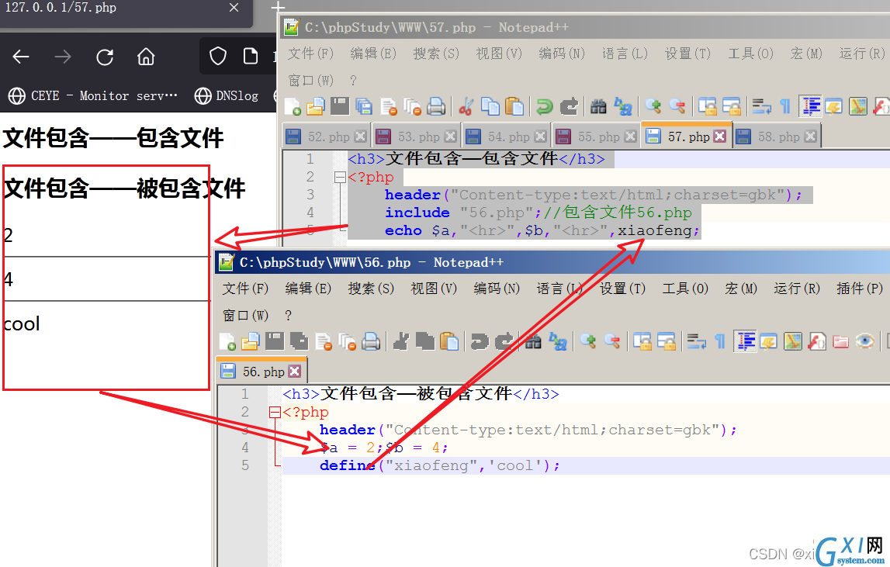Open Replace icon in 56.php window toolbar

[558, 341]
